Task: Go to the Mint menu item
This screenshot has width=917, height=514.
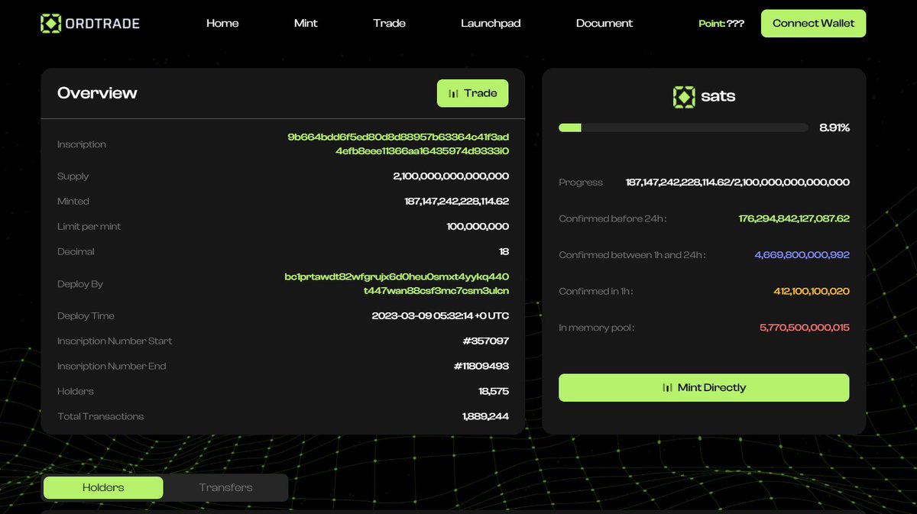Action: tap(306, 24)
